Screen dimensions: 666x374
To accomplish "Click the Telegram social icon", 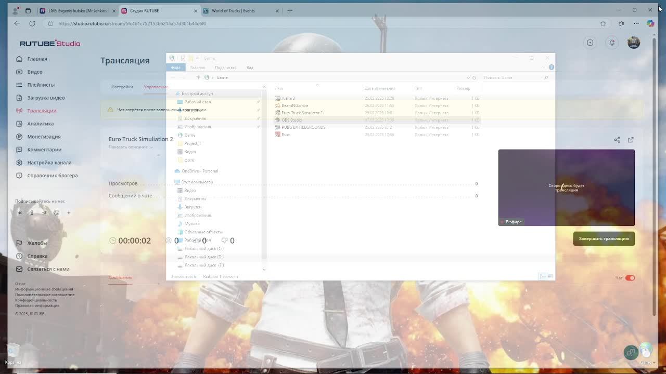I will point(44,212).
